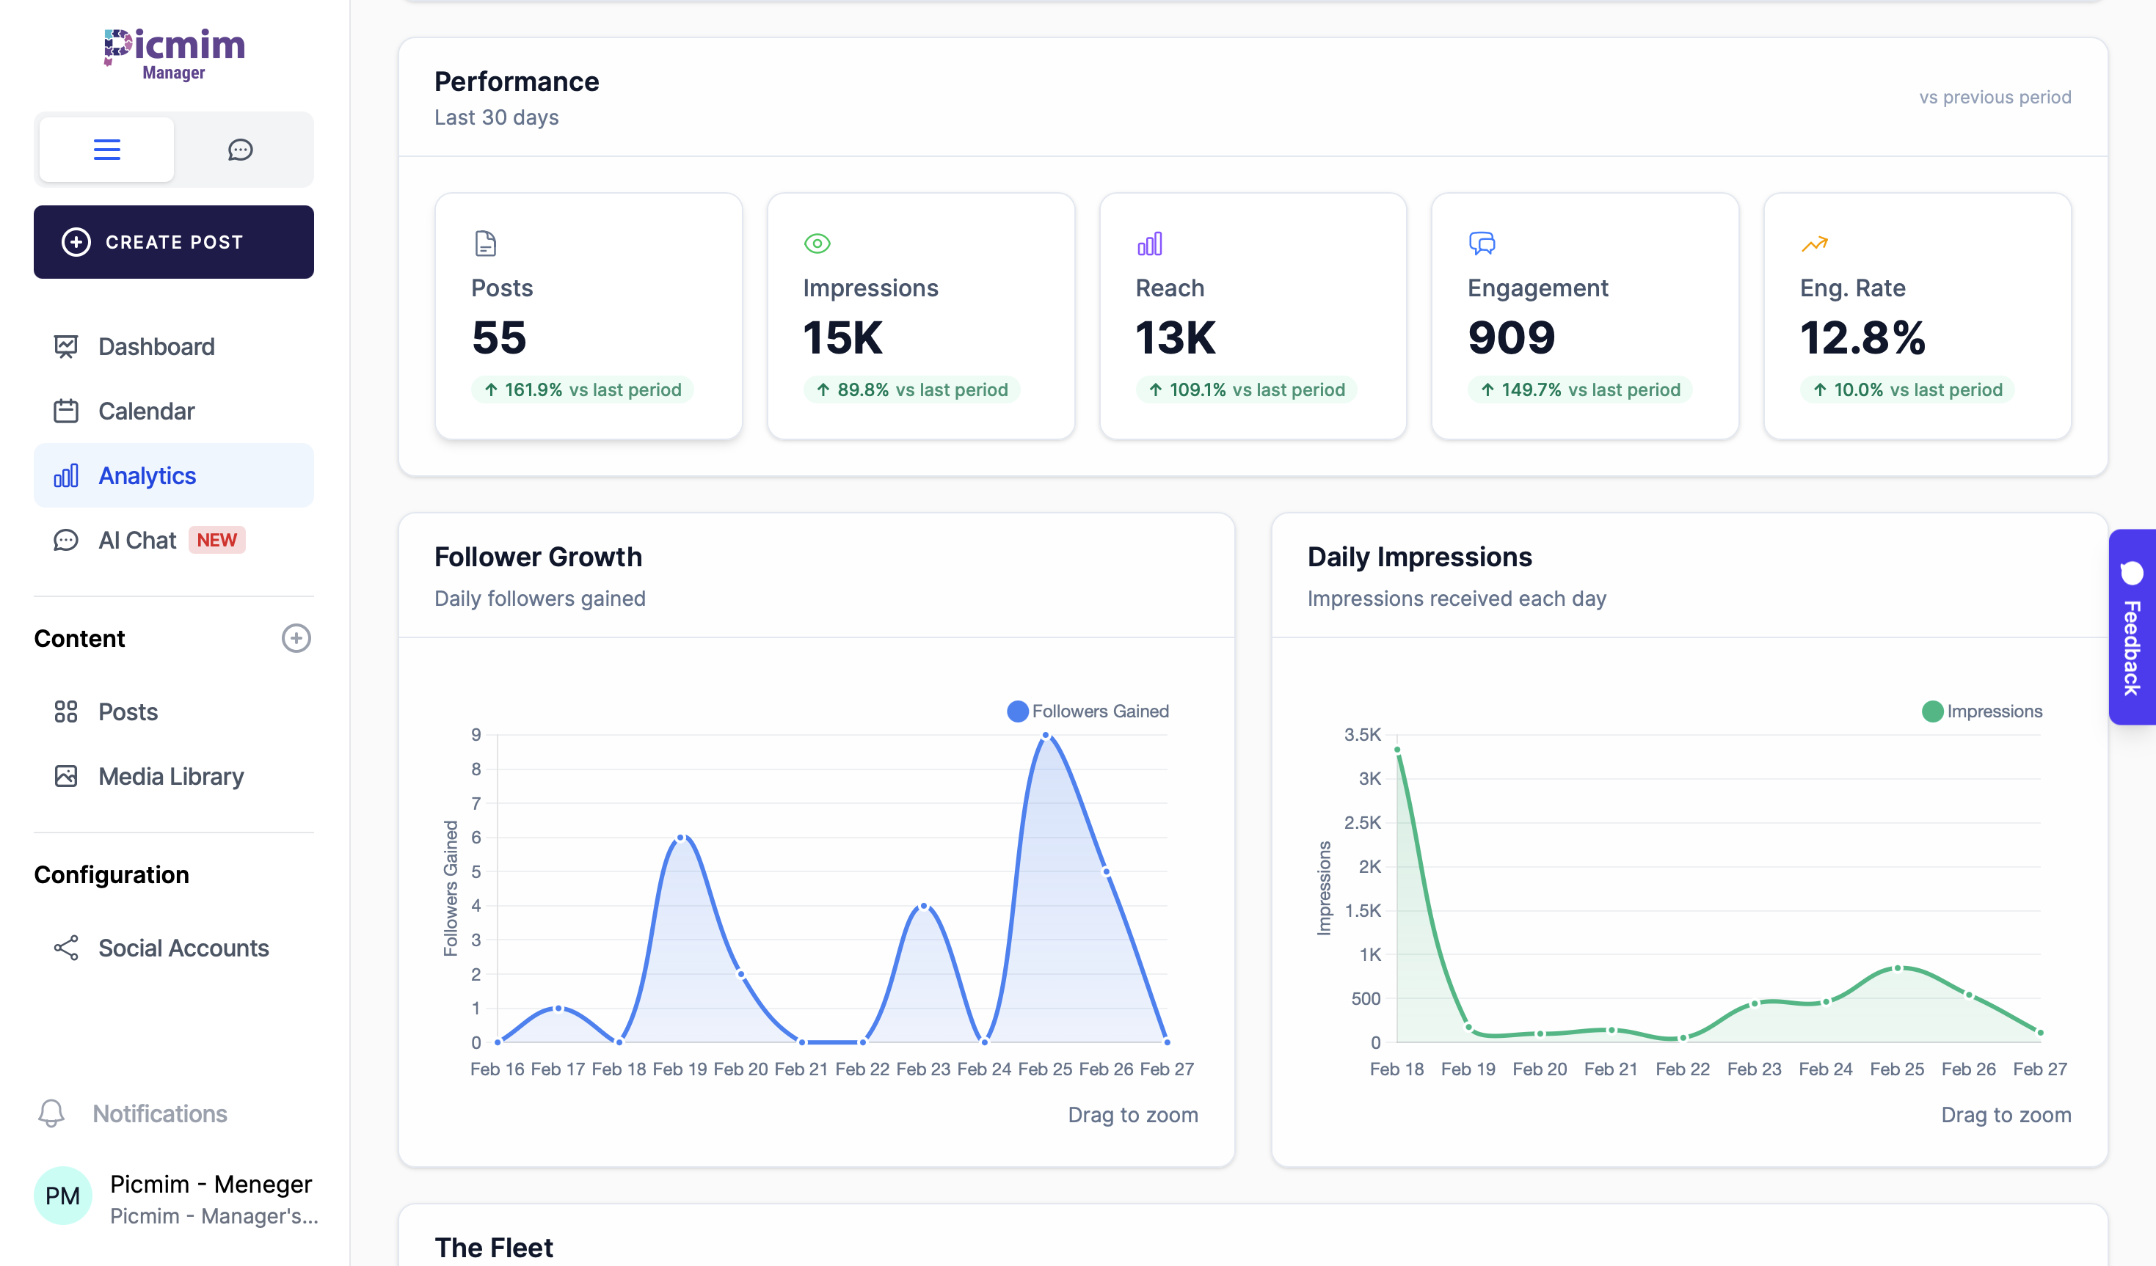Open AI Chat via its speech bubble icon

click(65, 540)
